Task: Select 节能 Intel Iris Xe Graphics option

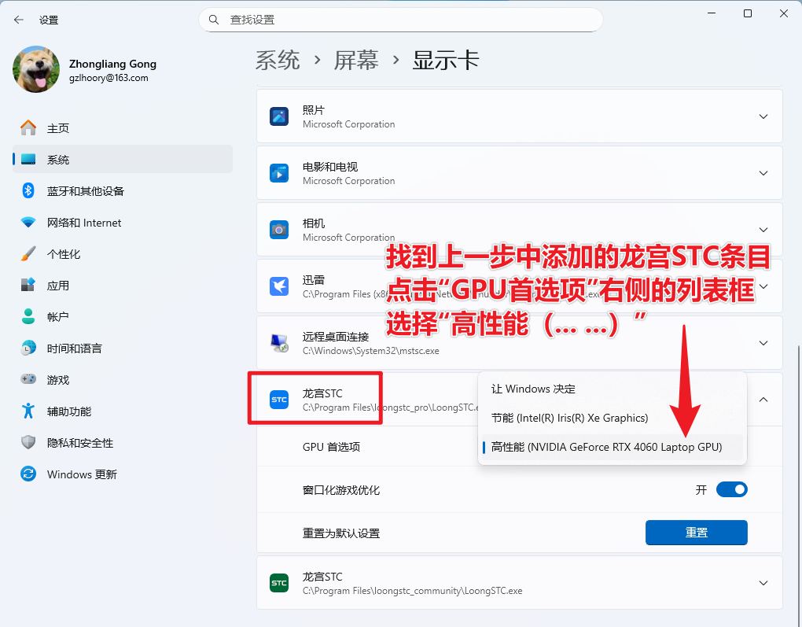Action: tap(569, 418)
